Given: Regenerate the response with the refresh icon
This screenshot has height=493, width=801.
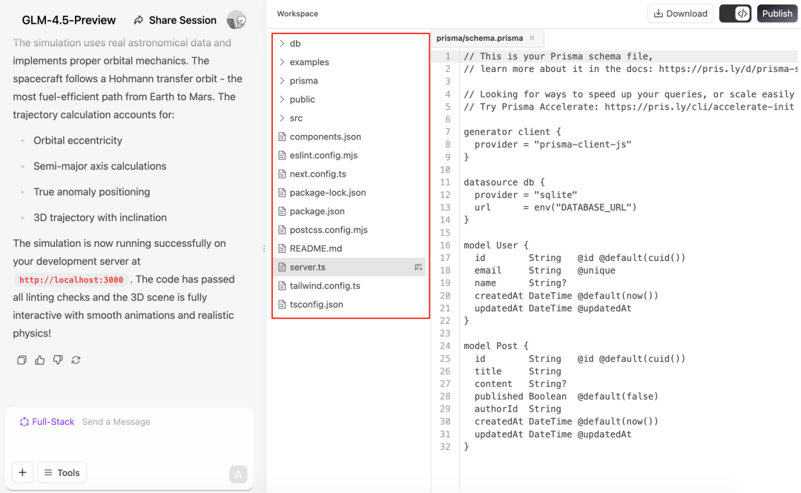Looking at the screenshot, I should click(76, 360).
